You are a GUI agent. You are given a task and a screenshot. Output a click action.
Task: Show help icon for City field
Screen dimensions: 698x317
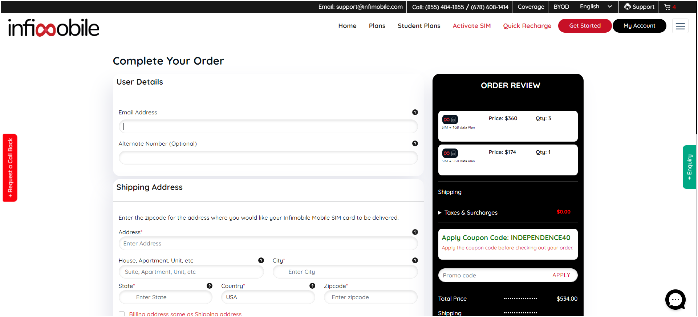click(415, 260)
